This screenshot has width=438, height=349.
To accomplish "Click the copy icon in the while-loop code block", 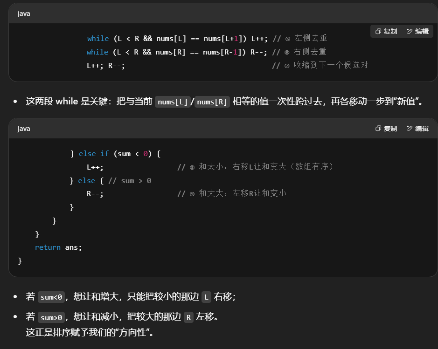I will point(378,31).
